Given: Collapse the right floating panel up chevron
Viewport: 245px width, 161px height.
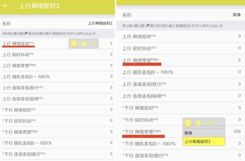Looking at the screenshot, I should pos(210,123).
